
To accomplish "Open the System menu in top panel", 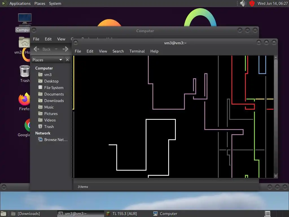I will tap(55, 3).
